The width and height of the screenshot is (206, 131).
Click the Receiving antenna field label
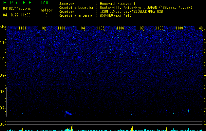coord(75,15)
